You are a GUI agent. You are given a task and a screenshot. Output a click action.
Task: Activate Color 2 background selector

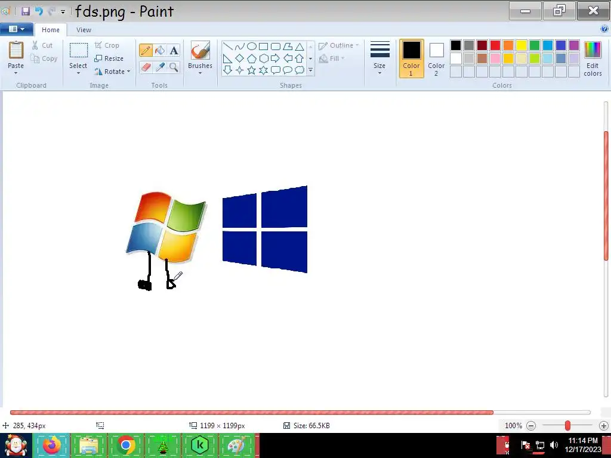pos(436,58)
